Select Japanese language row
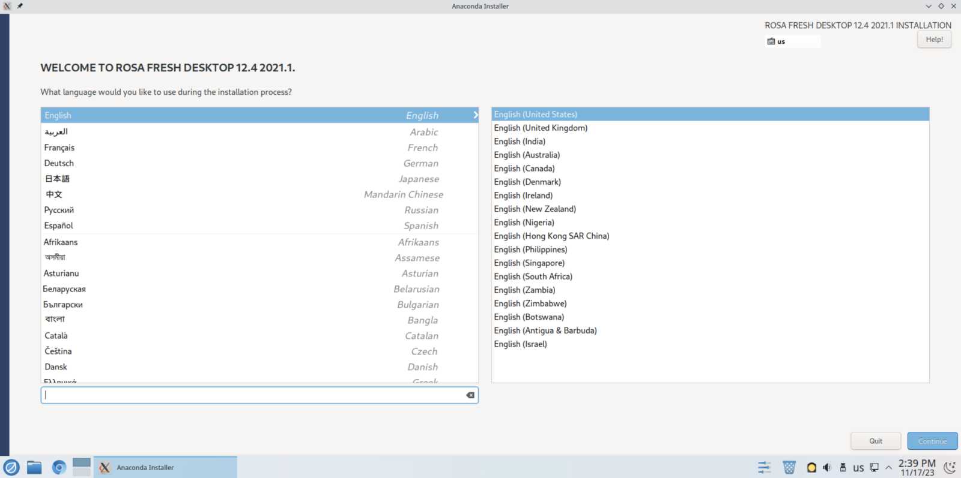Image resolution: width=961 pixels, height=478 pixels. [x=259, y=179]
